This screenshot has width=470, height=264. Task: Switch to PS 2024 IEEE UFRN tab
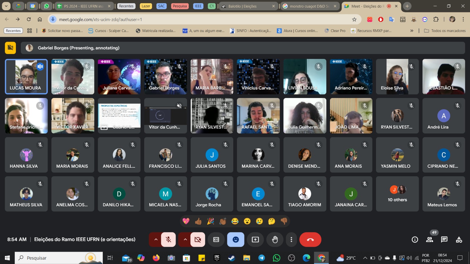pyautogui.click(x=84, y=6)
